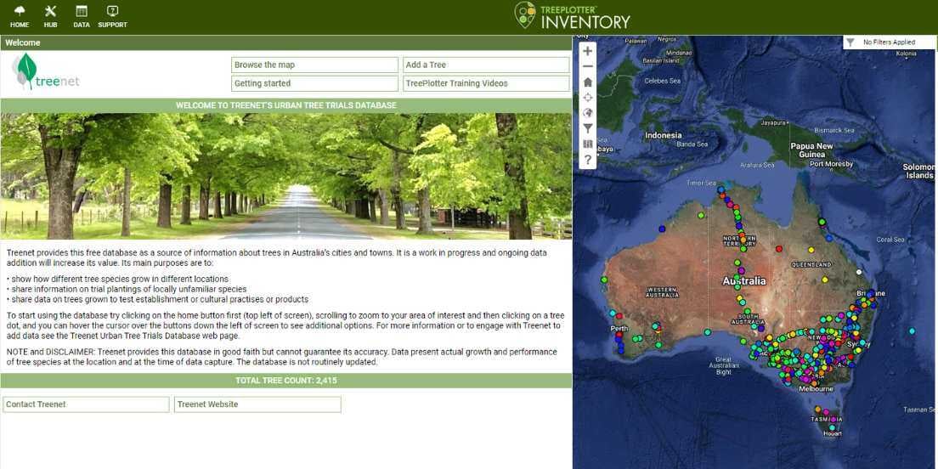
Task: Click the 'Add a Tree' button
Action: coord(486,65)
